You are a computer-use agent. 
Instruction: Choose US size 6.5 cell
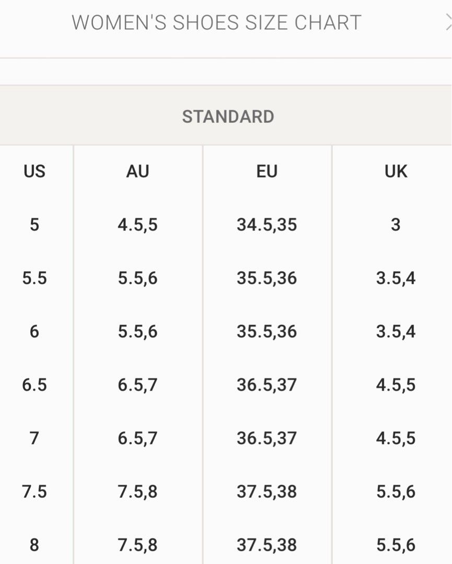[34, 385]
